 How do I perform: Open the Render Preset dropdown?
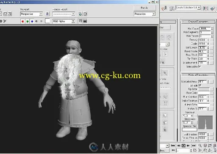[x=64, y=14]
